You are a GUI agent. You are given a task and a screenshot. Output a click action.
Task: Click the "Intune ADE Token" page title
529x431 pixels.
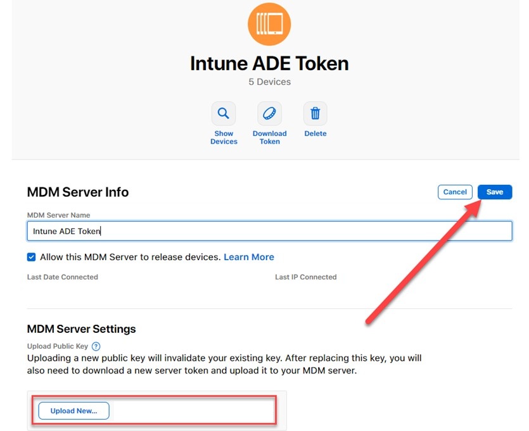point(269,63)
